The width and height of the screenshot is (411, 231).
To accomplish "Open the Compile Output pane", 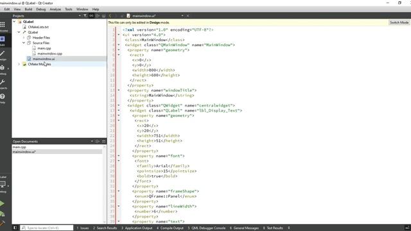I will (x=170, y=228).
